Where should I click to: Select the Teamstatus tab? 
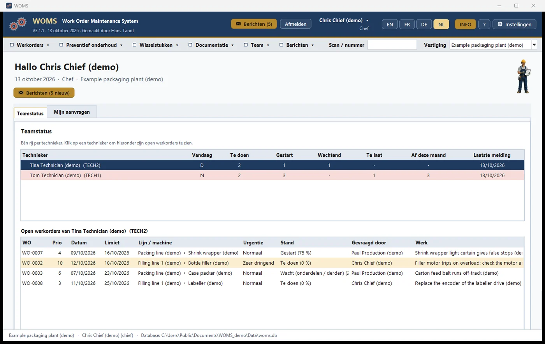[30, 113]
